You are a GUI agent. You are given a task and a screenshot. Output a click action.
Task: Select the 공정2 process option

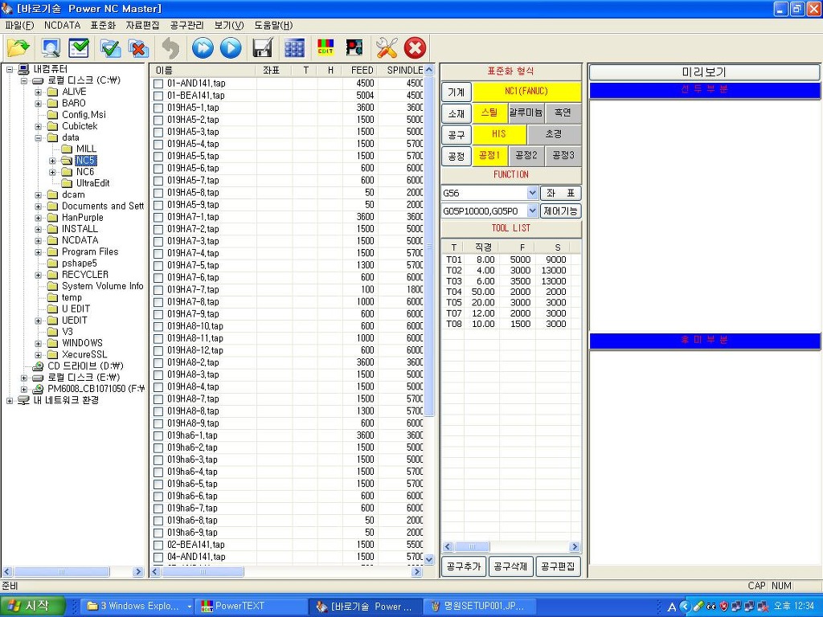(x=526, y=156)
